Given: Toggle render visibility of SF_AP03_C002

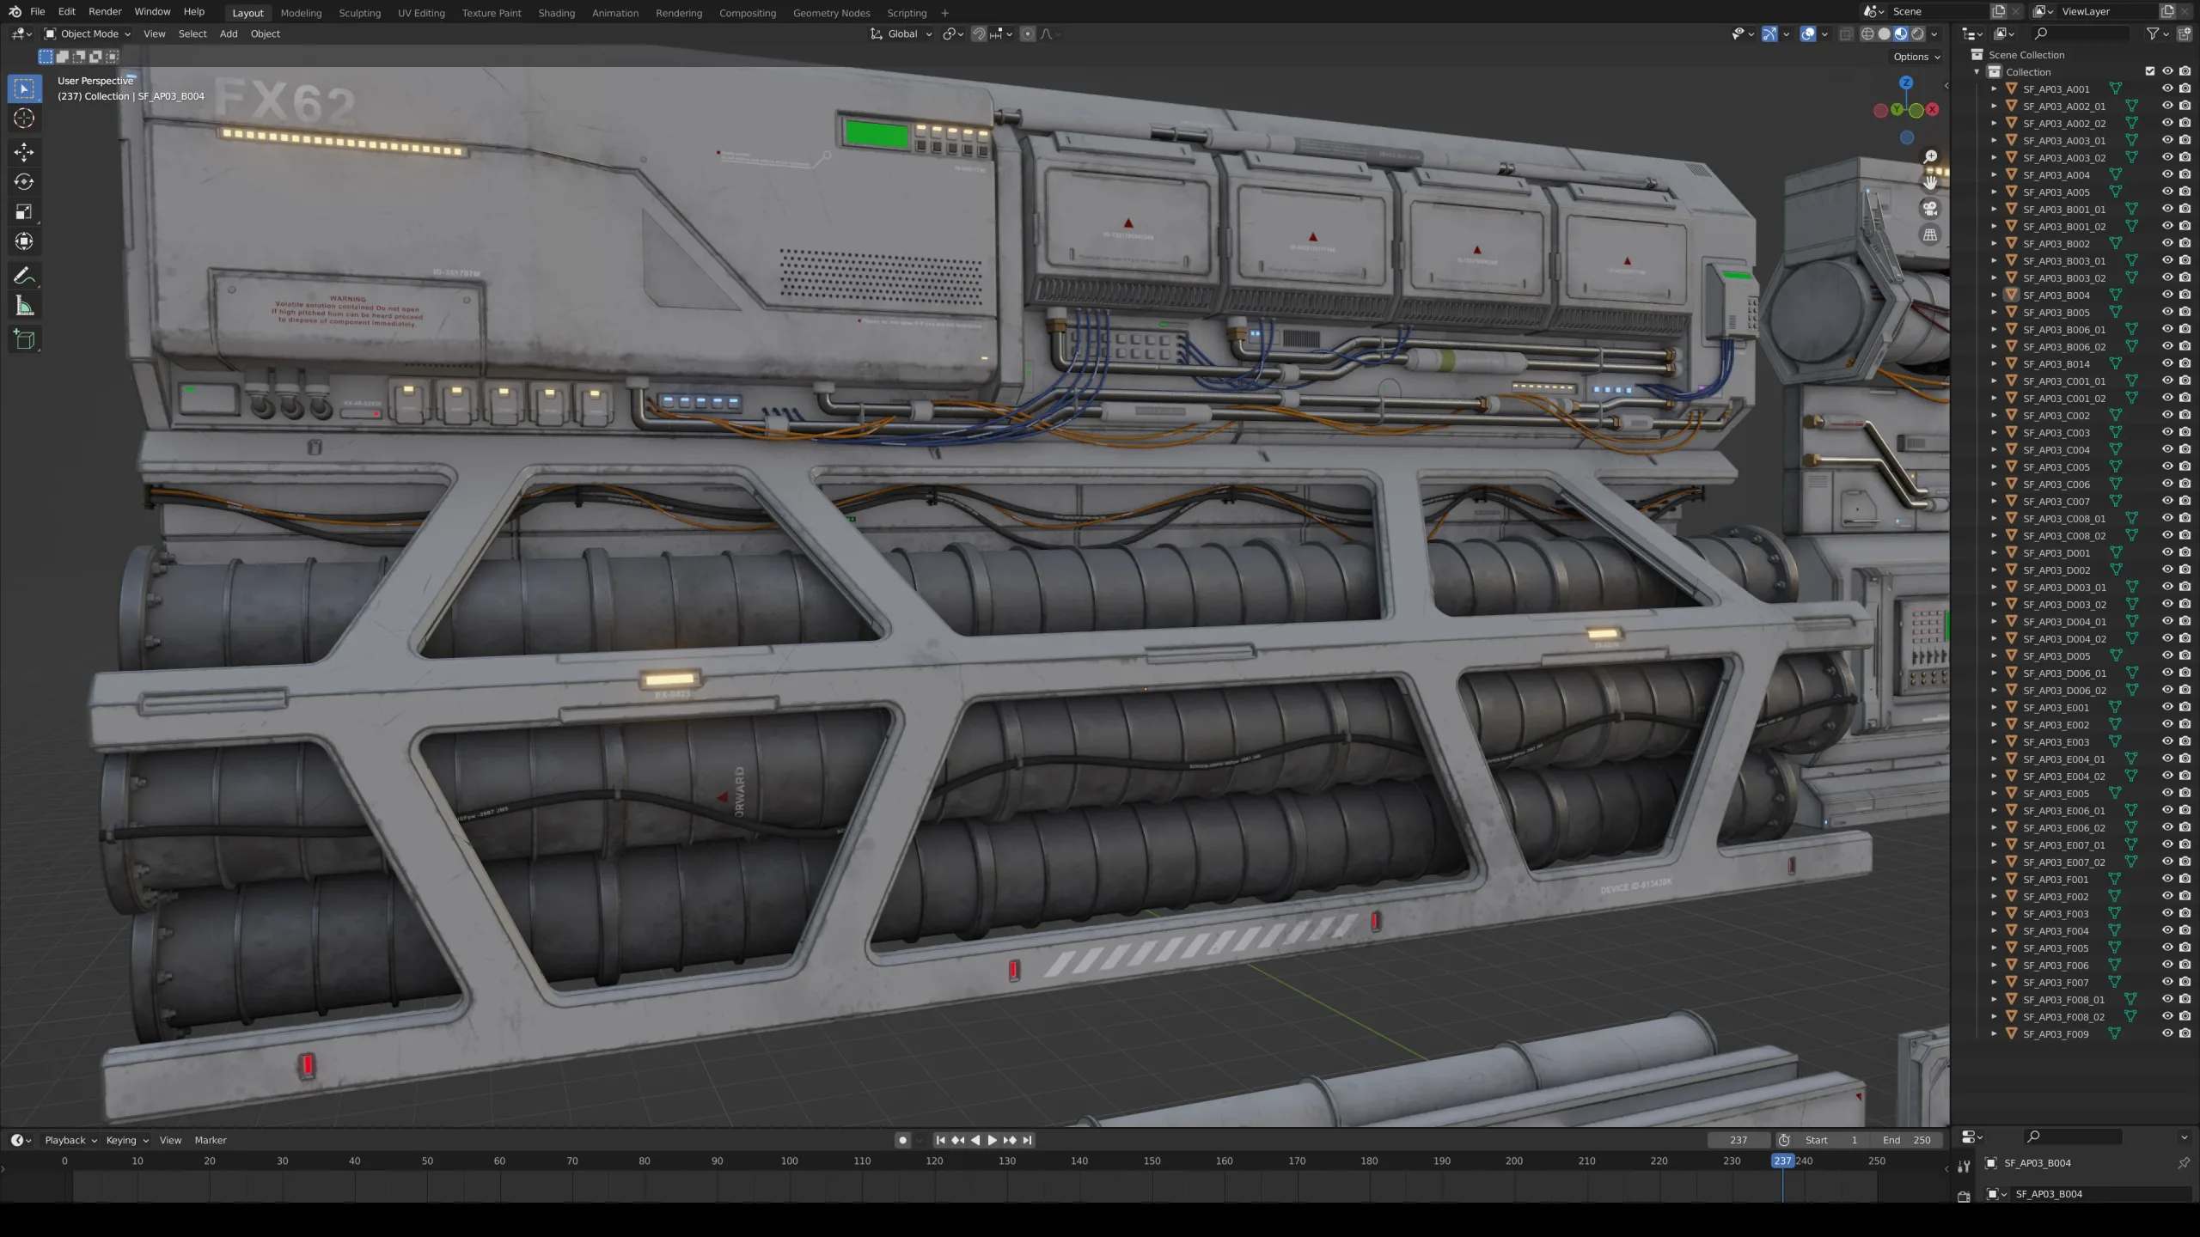Looking at the screenshot, I should coord(2185,415).
